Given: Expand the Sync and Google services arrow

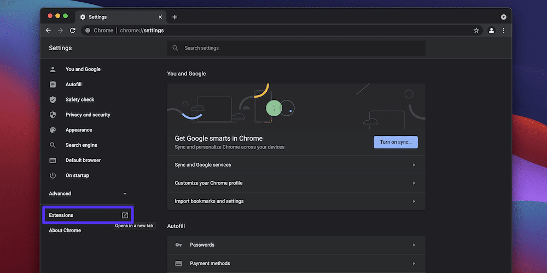Looking at the screenshot, I should coord(414,165).
